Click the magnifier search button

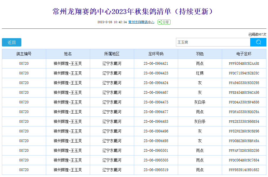[258, 42]
